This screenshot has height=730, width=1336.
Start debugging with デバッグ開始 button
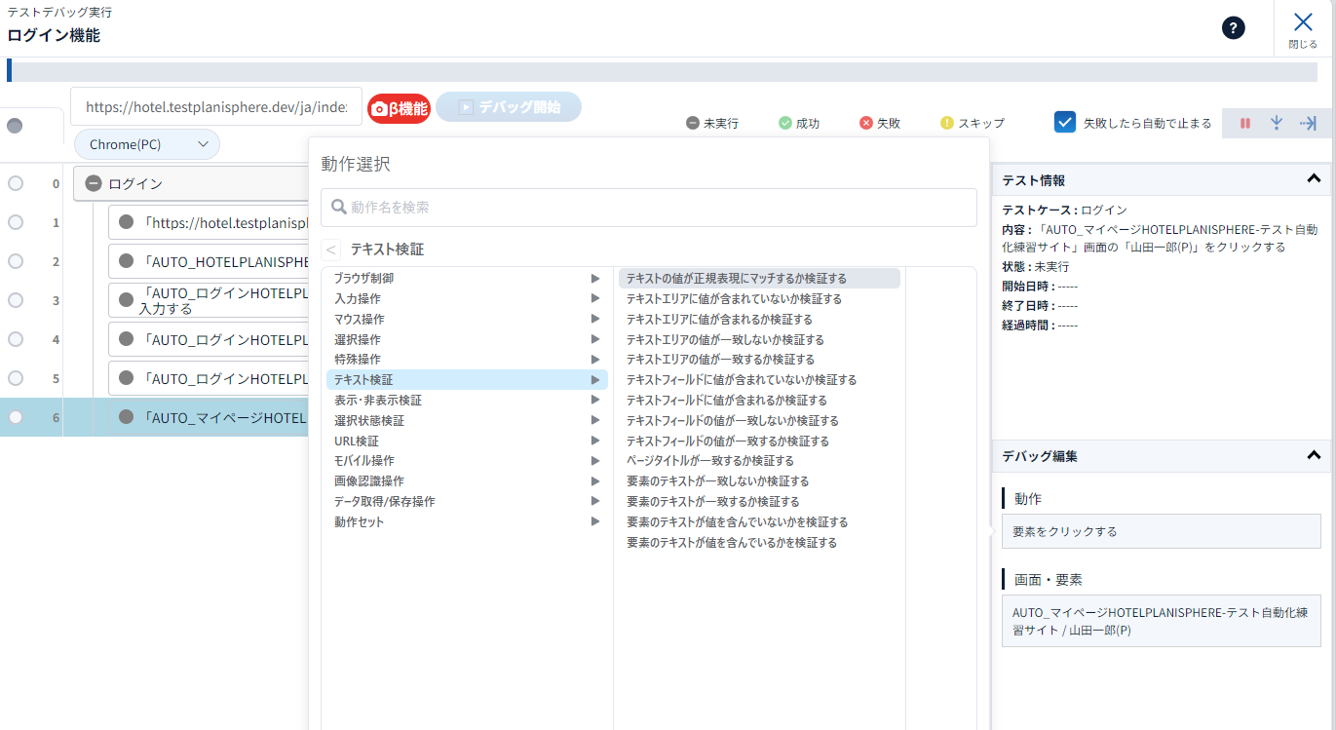point(509,107)
